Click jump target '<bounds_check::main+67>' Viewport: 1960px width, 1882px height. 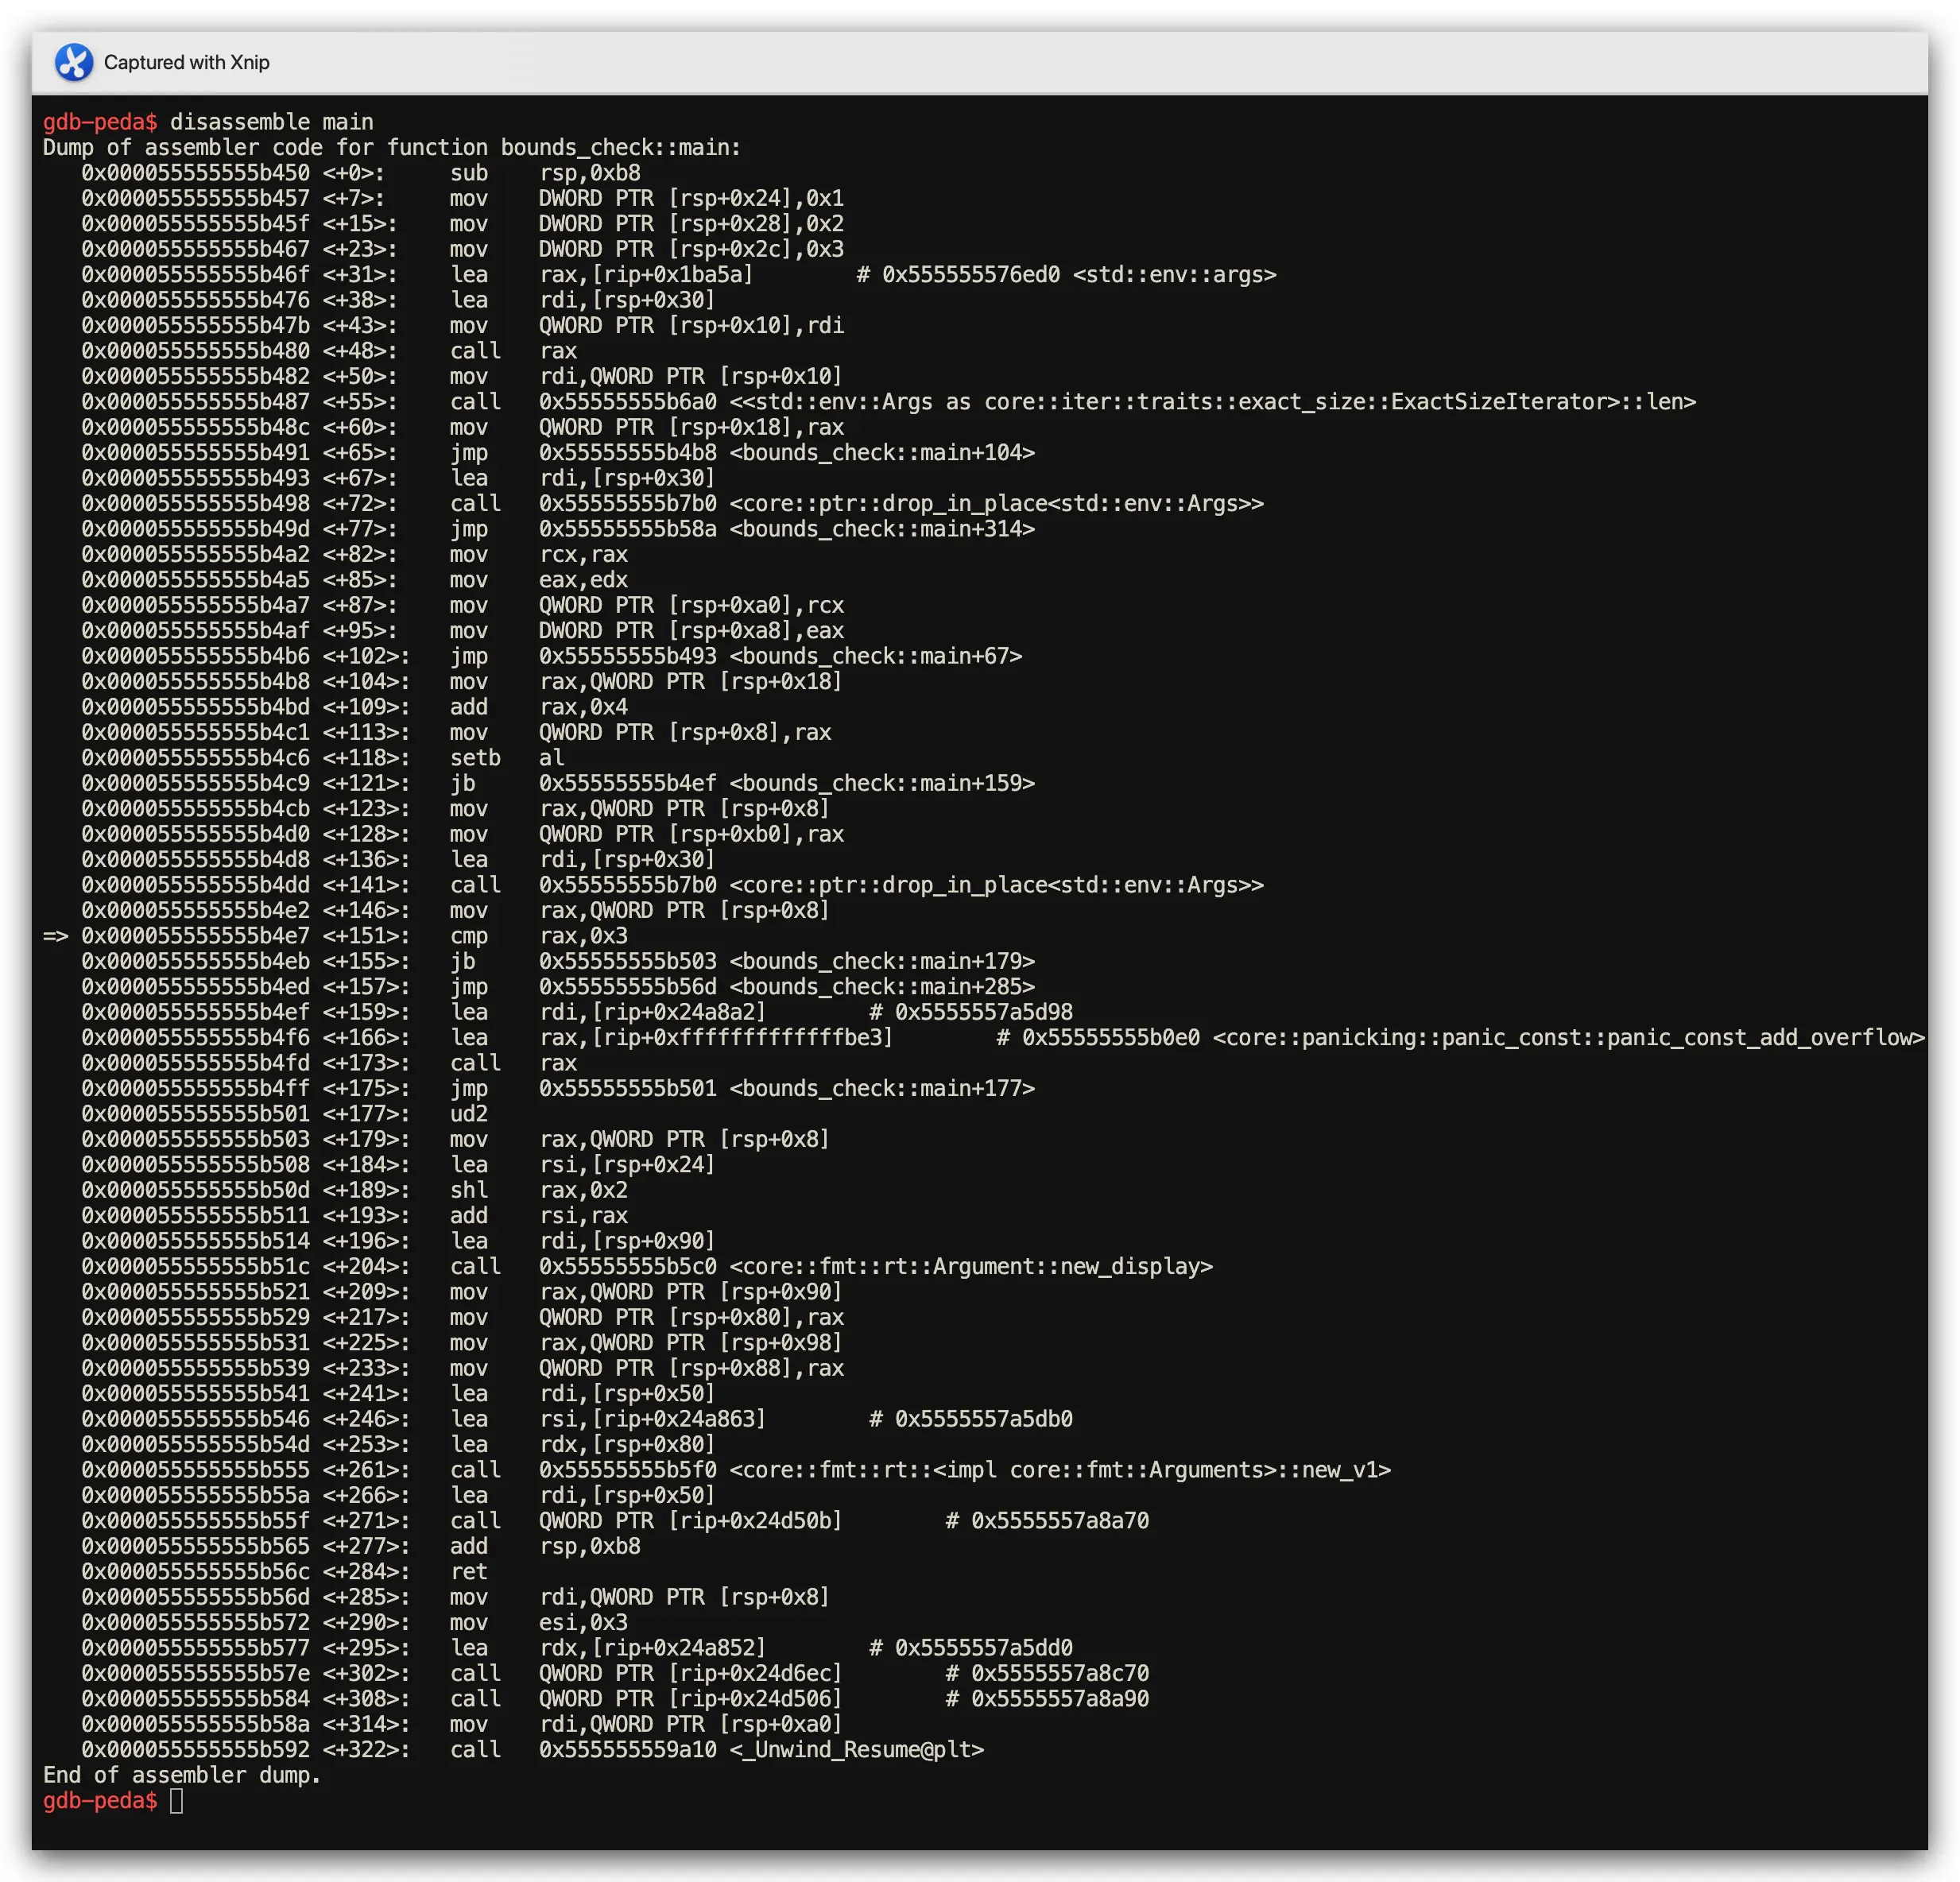(x=876, y=656)
